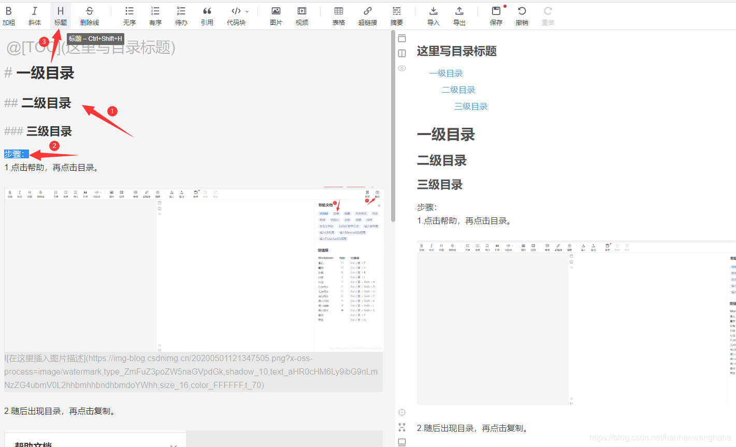The image size is (736, 447).
Task: Toggle the preview with the eye icon
Action: point(402,68)
